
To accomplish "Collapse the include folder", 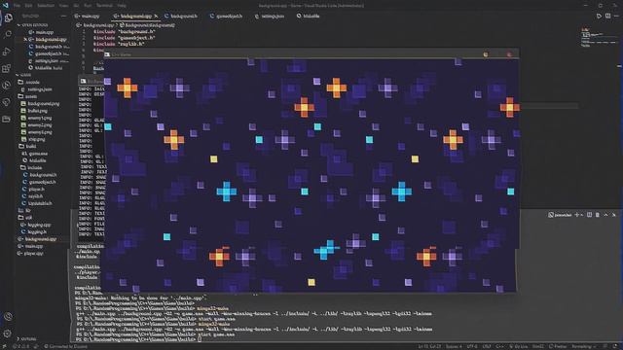I will [31, 167].
